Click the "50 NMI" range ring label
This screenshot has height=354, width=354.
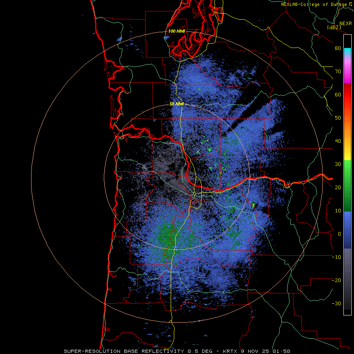point(177,104)
